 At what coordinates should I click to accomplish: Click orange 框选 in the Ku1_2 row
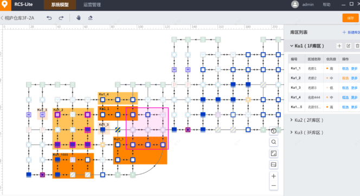click(345, 78)
